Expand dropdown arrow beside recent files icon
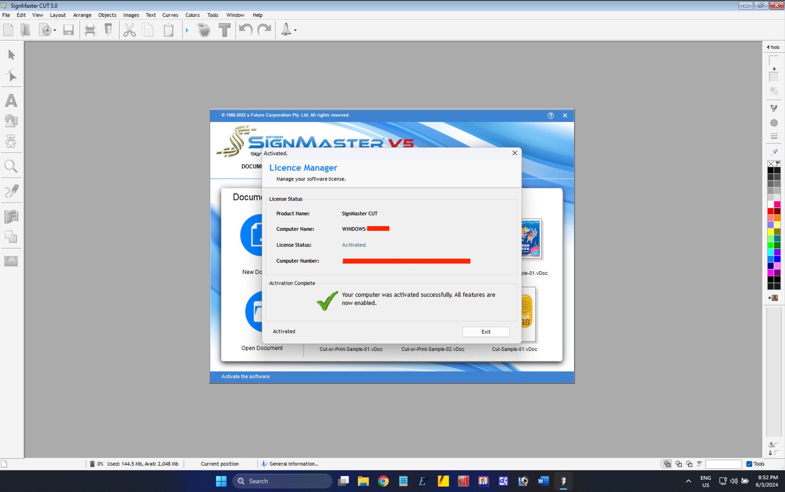The height and width of the screenshot is (492, 785). tap(55, 30)
